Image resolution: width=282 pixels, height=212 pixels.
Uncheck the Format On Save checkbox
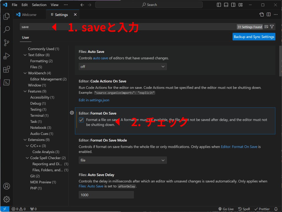coord(81,120)
